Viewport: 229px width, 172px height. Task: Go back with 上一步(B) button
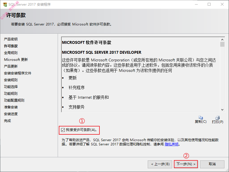(160, 164)
